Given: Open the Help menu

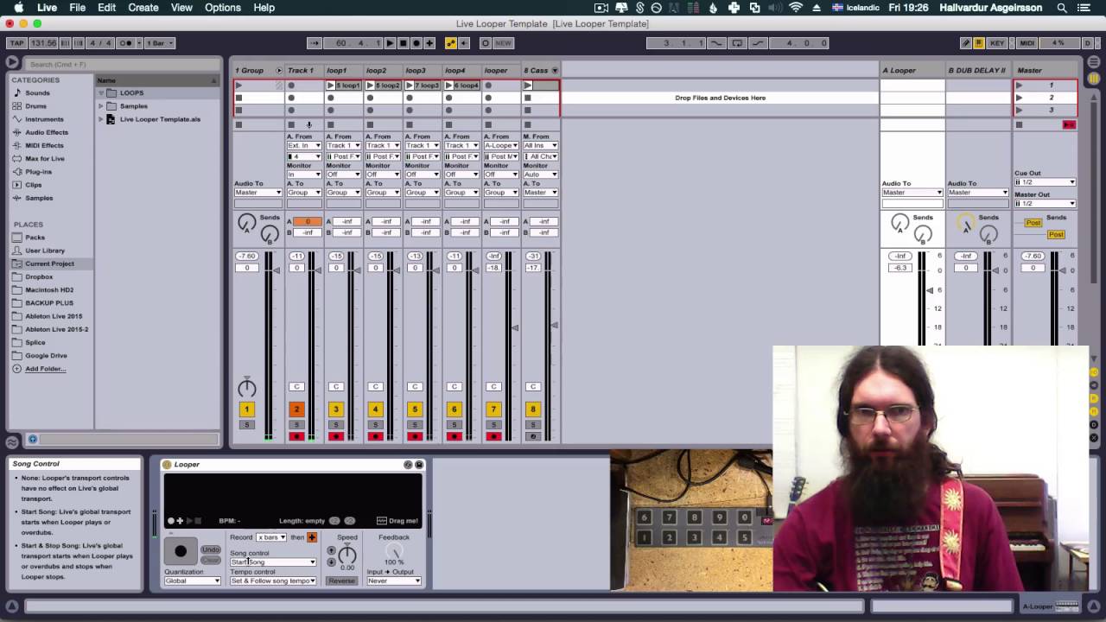Looking at the screenshot, I should [x=264, y=8].
